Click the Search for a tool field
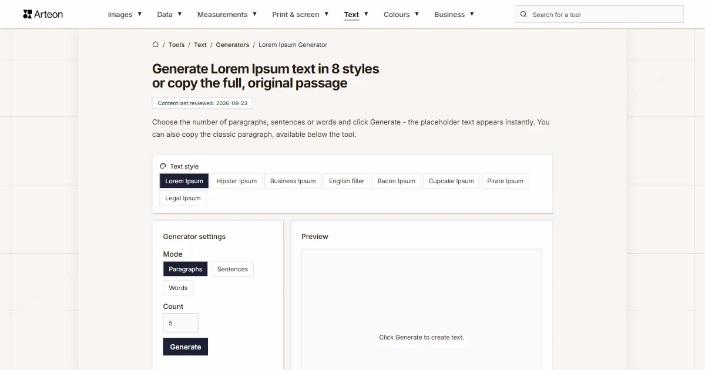The image size is (705, 370). pyautogui.click(x=599, y=15)
